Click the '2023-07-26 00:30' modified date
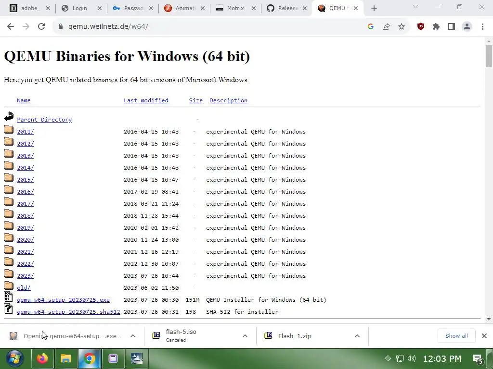Viewport: 493px width, 369px height. click(x=151, y=300)
